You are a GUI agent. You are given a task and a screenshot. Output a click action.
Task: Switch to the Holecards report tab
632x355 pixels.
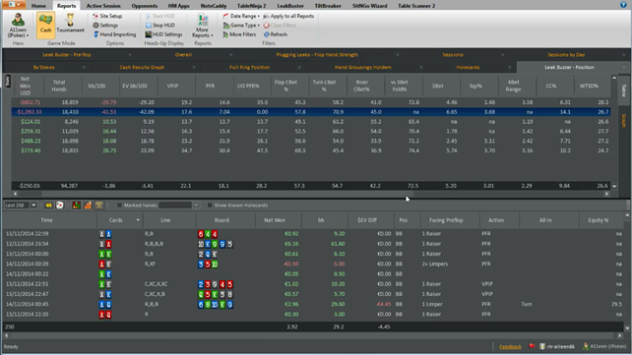(x=468, y=67)
